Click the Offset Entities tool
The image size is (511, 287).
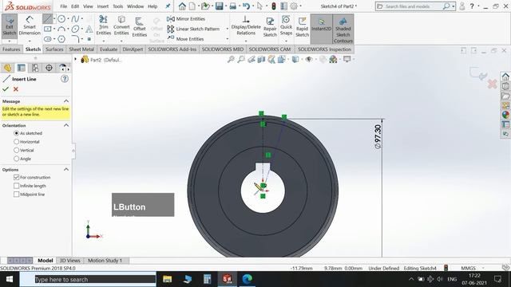(x=140, y=26)
